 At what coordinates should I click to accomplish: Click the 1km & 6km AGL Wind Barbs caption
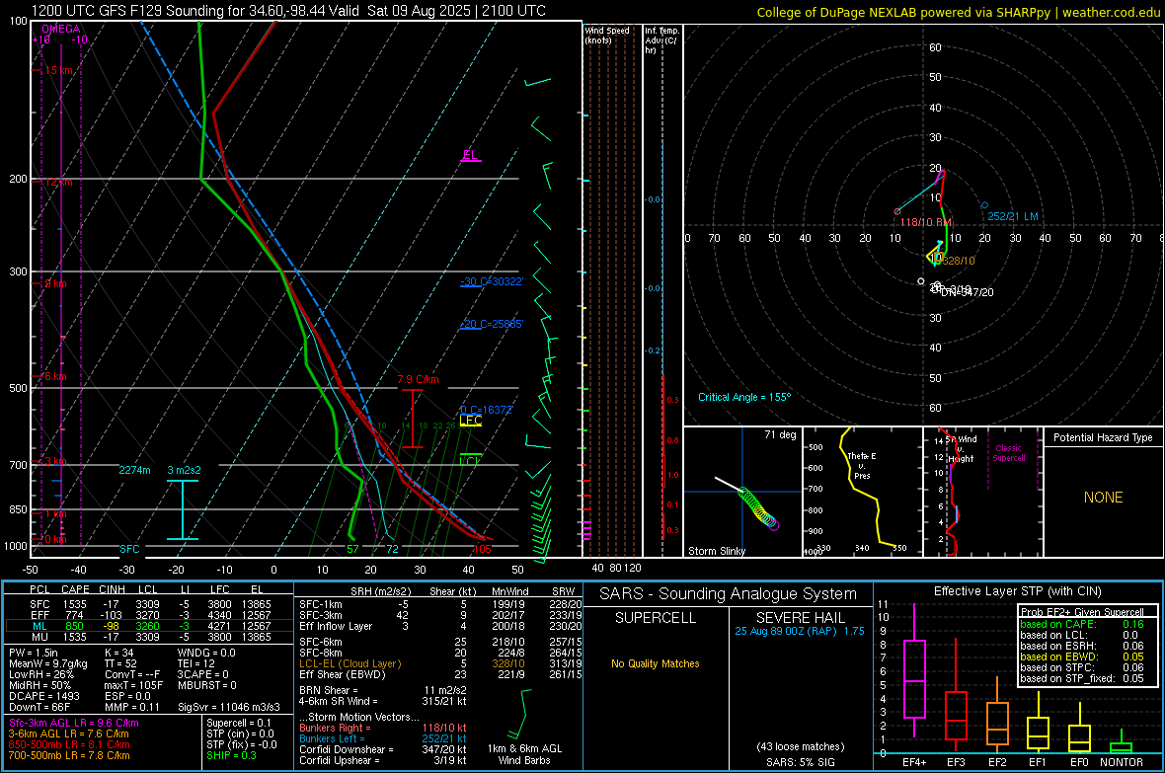tap(524, 754)
